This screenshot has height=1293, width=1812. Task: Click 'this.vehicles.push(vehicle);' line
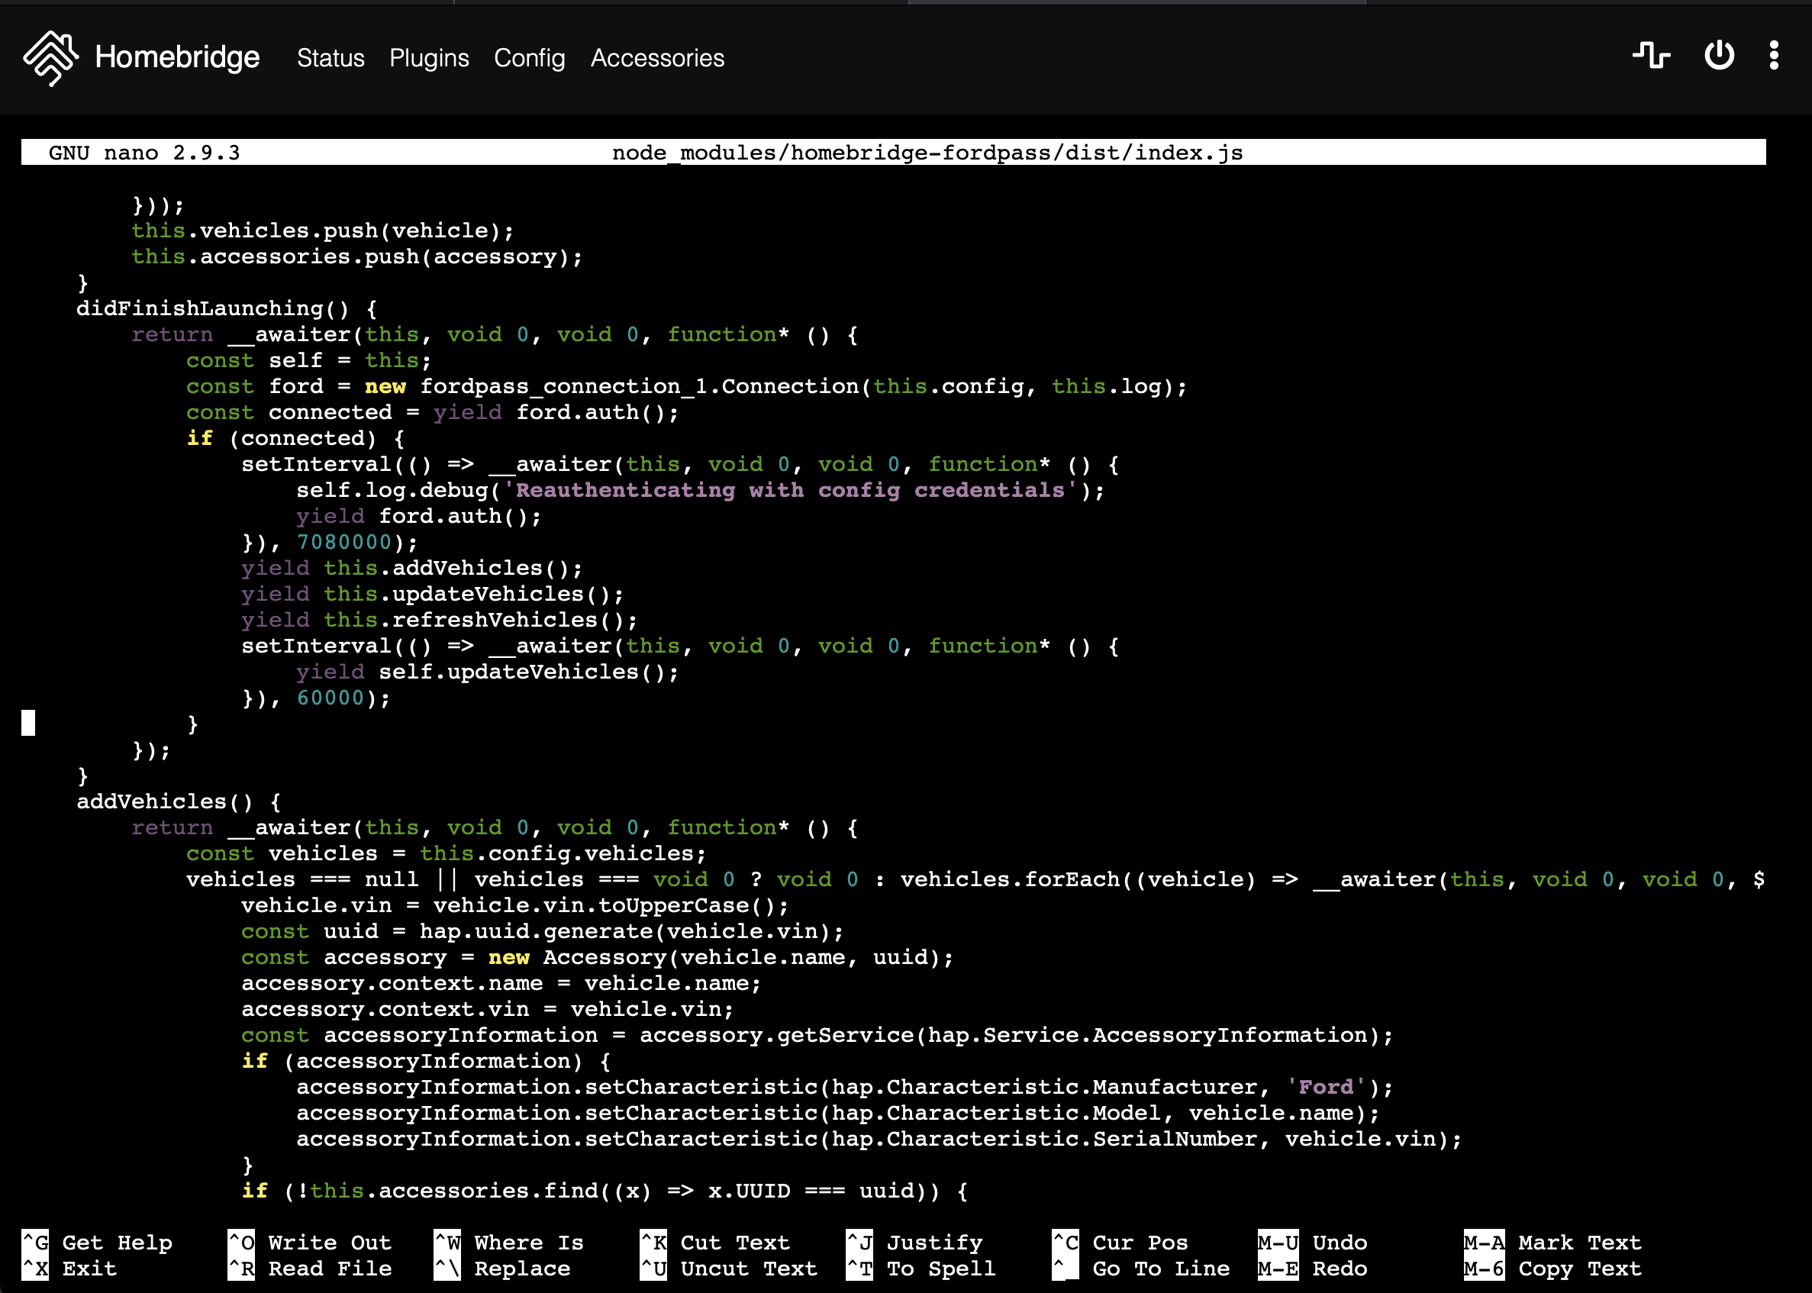[x=323, y=231]
